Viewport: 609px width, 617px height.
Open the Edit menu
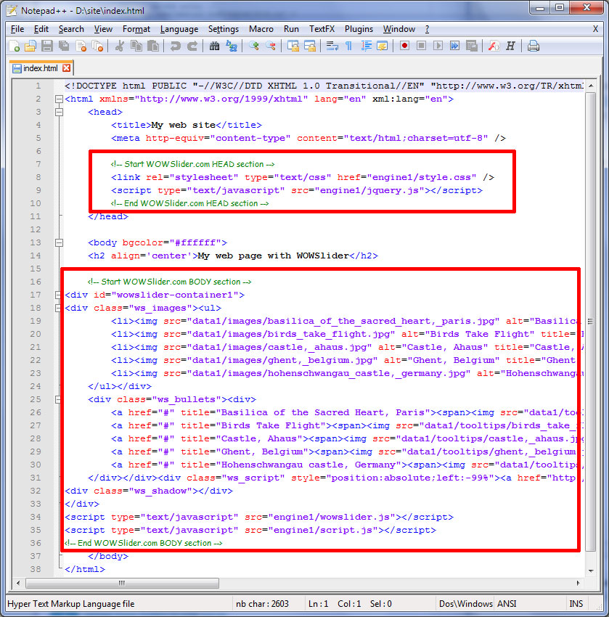41,29
